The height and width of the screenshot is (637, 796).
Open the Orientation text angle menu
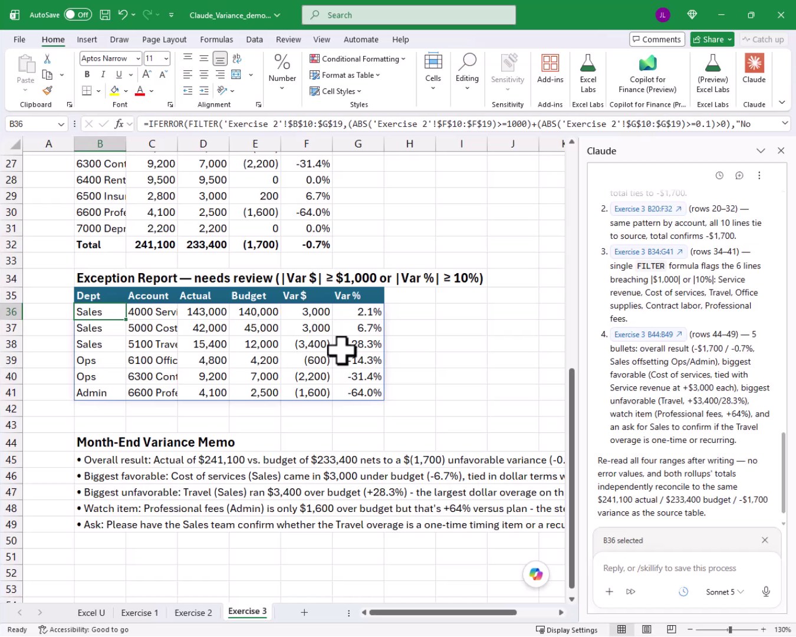pyautogui.click(x=225, y=91)
